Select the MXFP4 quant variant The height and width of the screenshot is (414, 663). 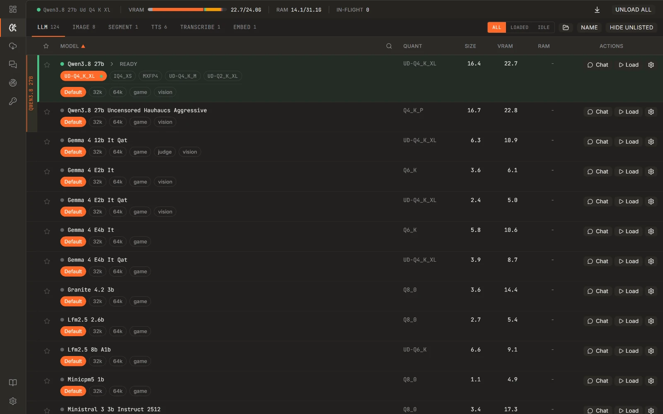click(x=150, y=76)
